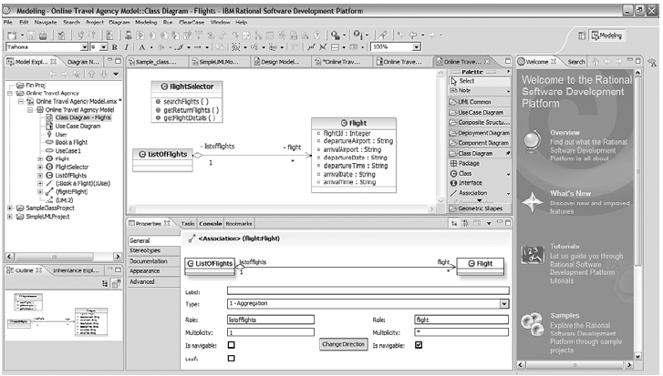This screenshot has height=376, width=663.
Task: Click the New toolbar icon
Action: click(12, 36)
